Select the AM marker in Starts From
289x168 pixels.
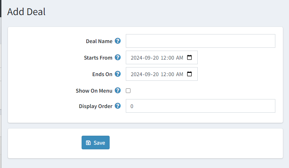pyautogui.click(x=179, y=58)
